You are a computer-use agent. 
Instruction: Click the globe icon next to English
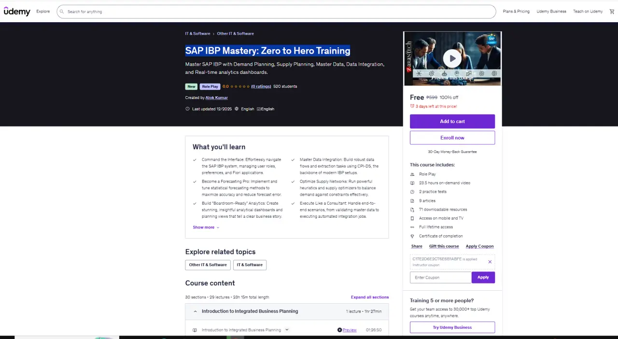(x=237, y=109)
